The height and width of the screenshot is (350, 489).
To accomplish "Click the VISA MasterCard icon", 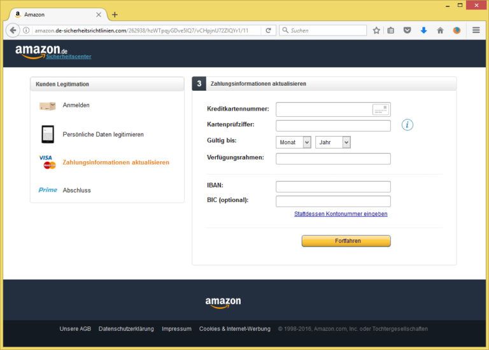I will (x=47, y=162).
